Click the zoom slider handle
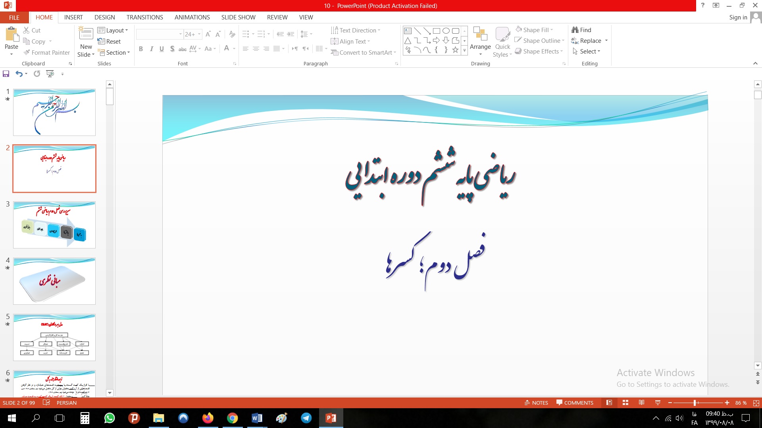This screenshot has height=428, width=762. tap(695, 403)
